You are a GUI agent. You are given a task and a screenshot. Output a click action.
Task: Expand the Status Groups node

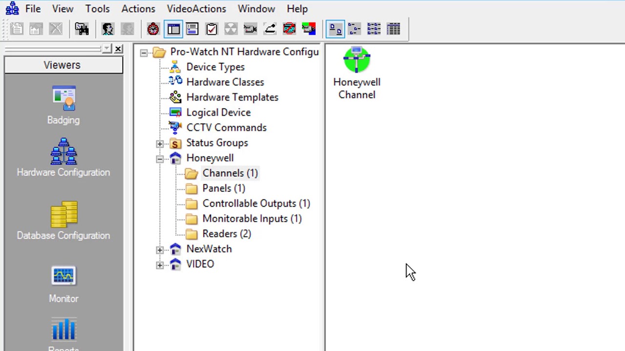160,144
